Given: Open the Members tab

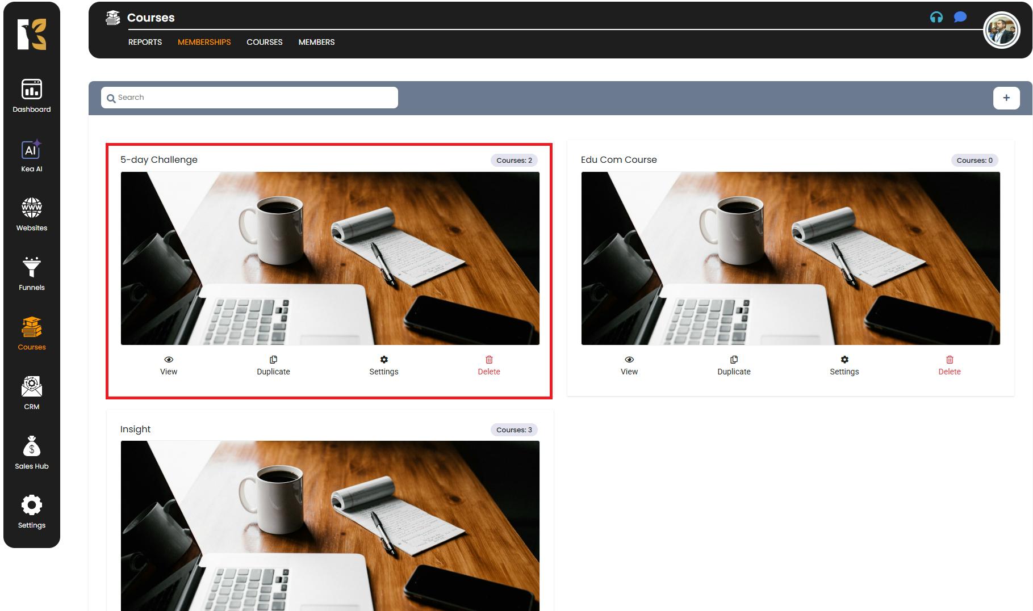Looking at the screenshot, I should [316, 42].
